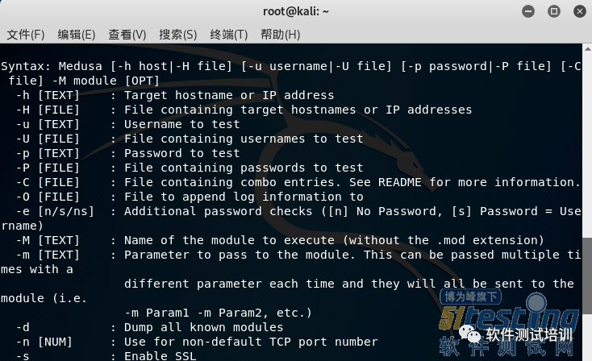Click the 'Enable SSL' option text
This screenshot has height=361, width=592.
pyautogui.click(x=160, y=355)
